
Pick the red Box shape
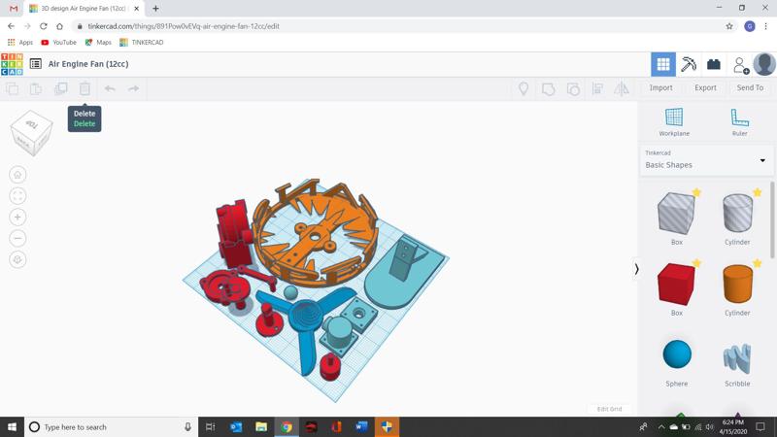click(676, 285)
